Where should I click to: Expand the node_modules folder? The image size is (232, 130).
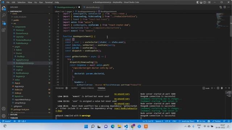tap(20, 17)
